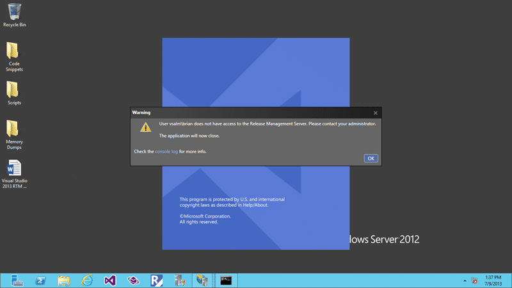Open Server Manager from the taskbar
512x288 pixels.
tap(17, 280)
